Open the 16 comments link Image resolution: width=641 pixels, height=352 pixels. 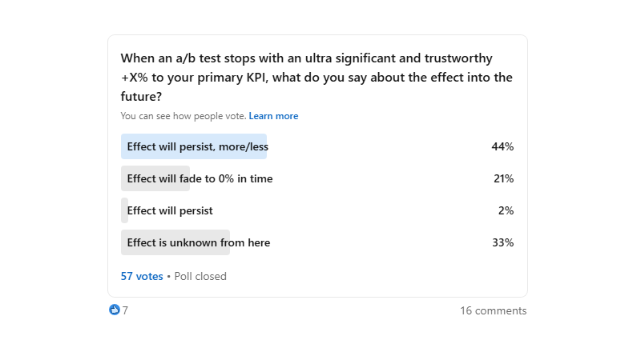[x=493, y=310]
